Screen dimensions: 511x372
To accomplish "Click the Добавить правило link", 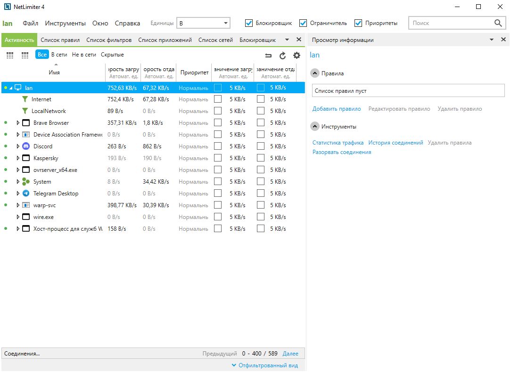I will pyautogui.click(x=337, y=109).
